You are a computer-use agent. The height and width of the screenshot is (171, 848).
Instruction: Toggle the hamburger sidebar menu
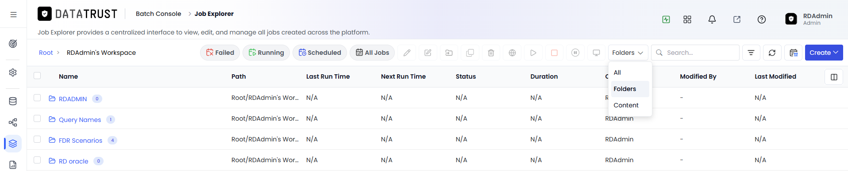tap(13, 15)
